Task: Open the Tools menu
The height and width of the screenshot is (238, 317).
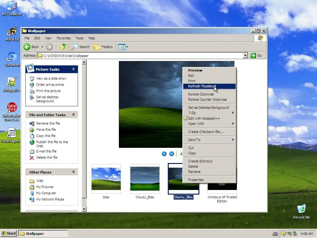Action: tap(80, 38)
